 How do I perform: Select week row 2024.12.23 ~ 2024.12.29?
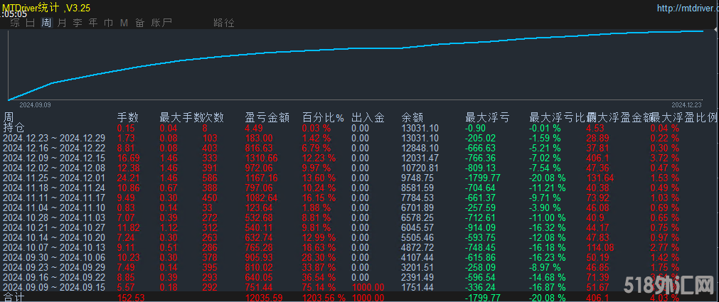[54, 138]
